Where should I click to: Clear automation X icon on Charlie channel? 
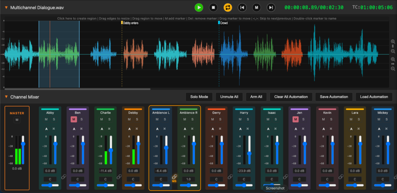tap(109, 129)
